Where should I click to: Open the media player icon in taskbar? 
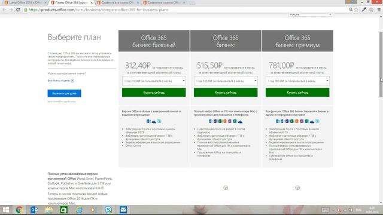[x=93, y=210]
